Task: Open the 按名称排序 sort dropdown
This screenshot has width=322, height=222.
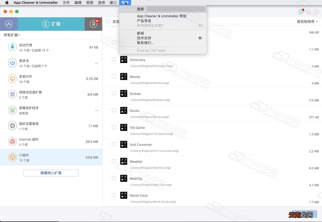Action: coord(307,21)
